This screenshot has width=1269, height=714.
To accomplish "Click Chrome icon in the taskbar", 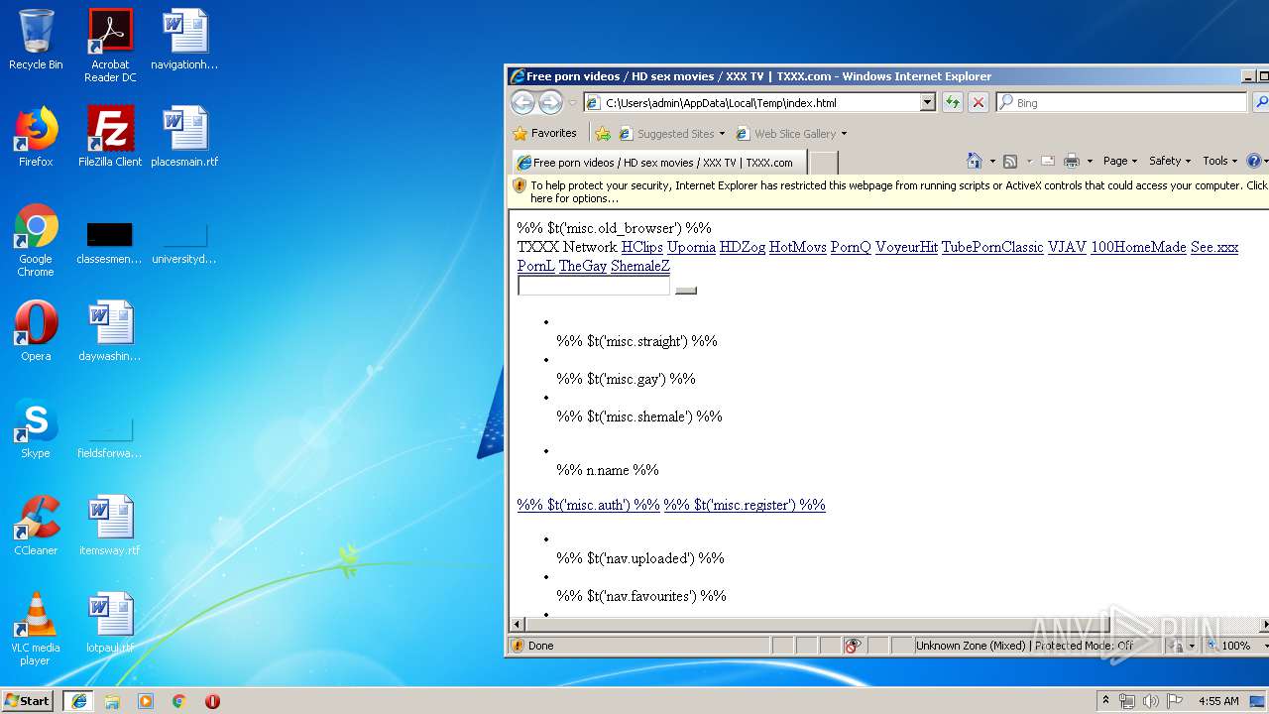I will (x=178, y=701).
